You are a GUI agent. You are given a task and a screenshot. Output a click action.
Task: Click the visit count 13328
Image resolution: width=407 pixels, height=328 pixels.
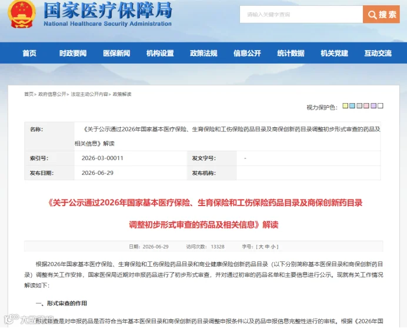pos(218,247)
